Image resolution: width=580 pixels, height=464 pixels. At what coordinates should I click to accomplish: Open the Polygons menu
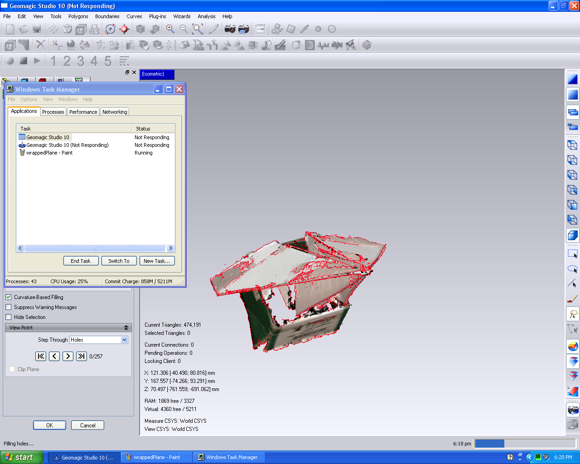[78, 16]
